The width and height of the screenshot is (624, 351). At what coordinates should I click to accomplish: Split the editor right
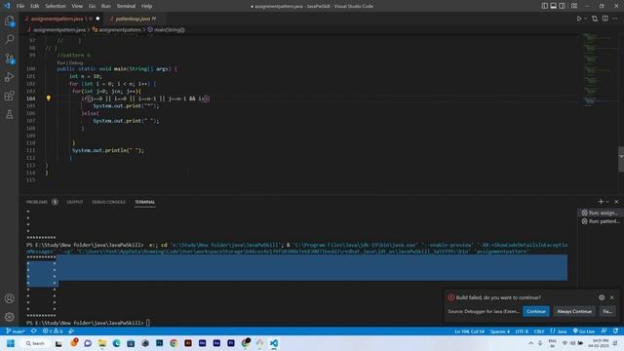(604, 19)
